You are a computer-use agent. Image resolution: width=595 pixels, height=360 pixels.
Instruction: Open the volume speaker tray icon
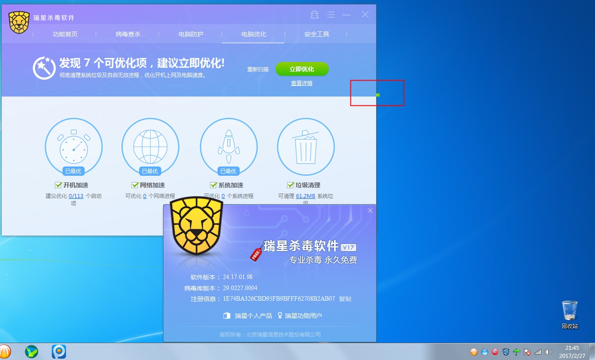point(548,352)
